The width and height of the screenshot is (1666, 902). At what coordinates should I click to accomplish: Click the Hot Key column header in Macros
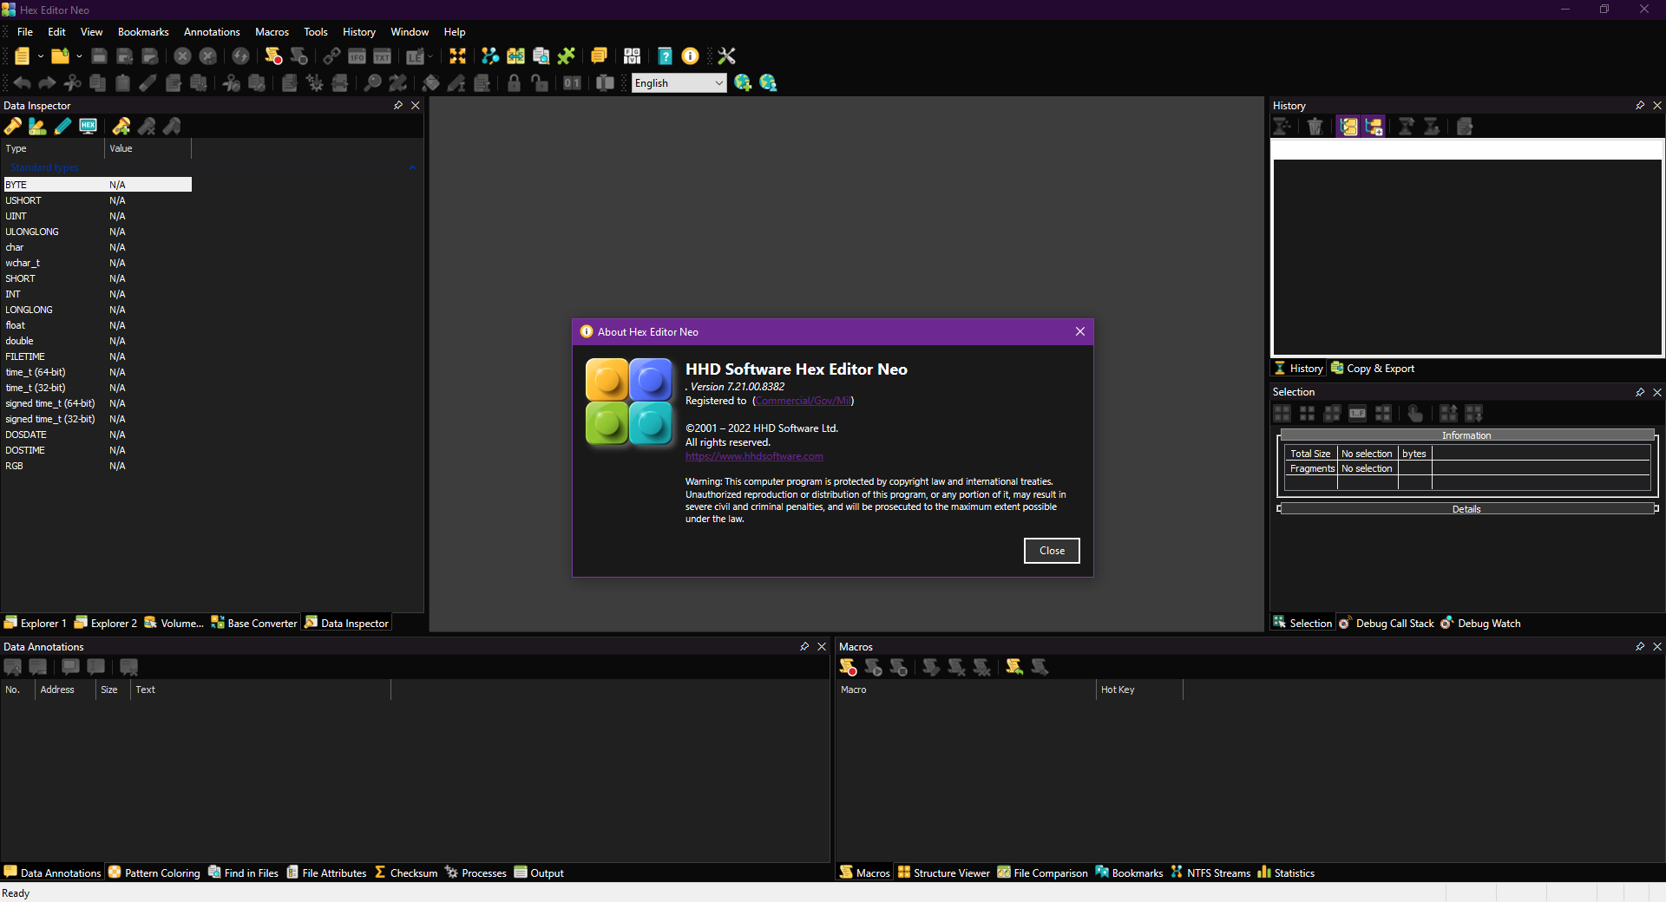[x=1139, y=690]
